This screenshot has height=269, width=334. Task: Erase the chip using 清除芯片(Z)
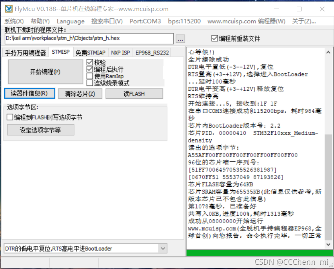pyautogui.click(x=80, y=93)
